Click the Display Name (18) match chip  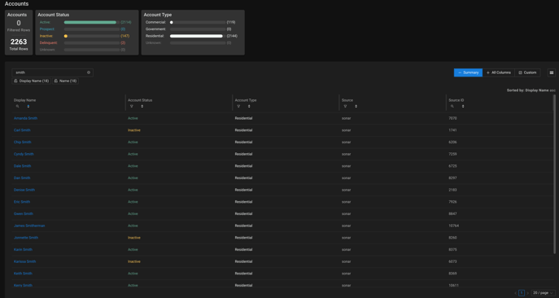point(32,81)
